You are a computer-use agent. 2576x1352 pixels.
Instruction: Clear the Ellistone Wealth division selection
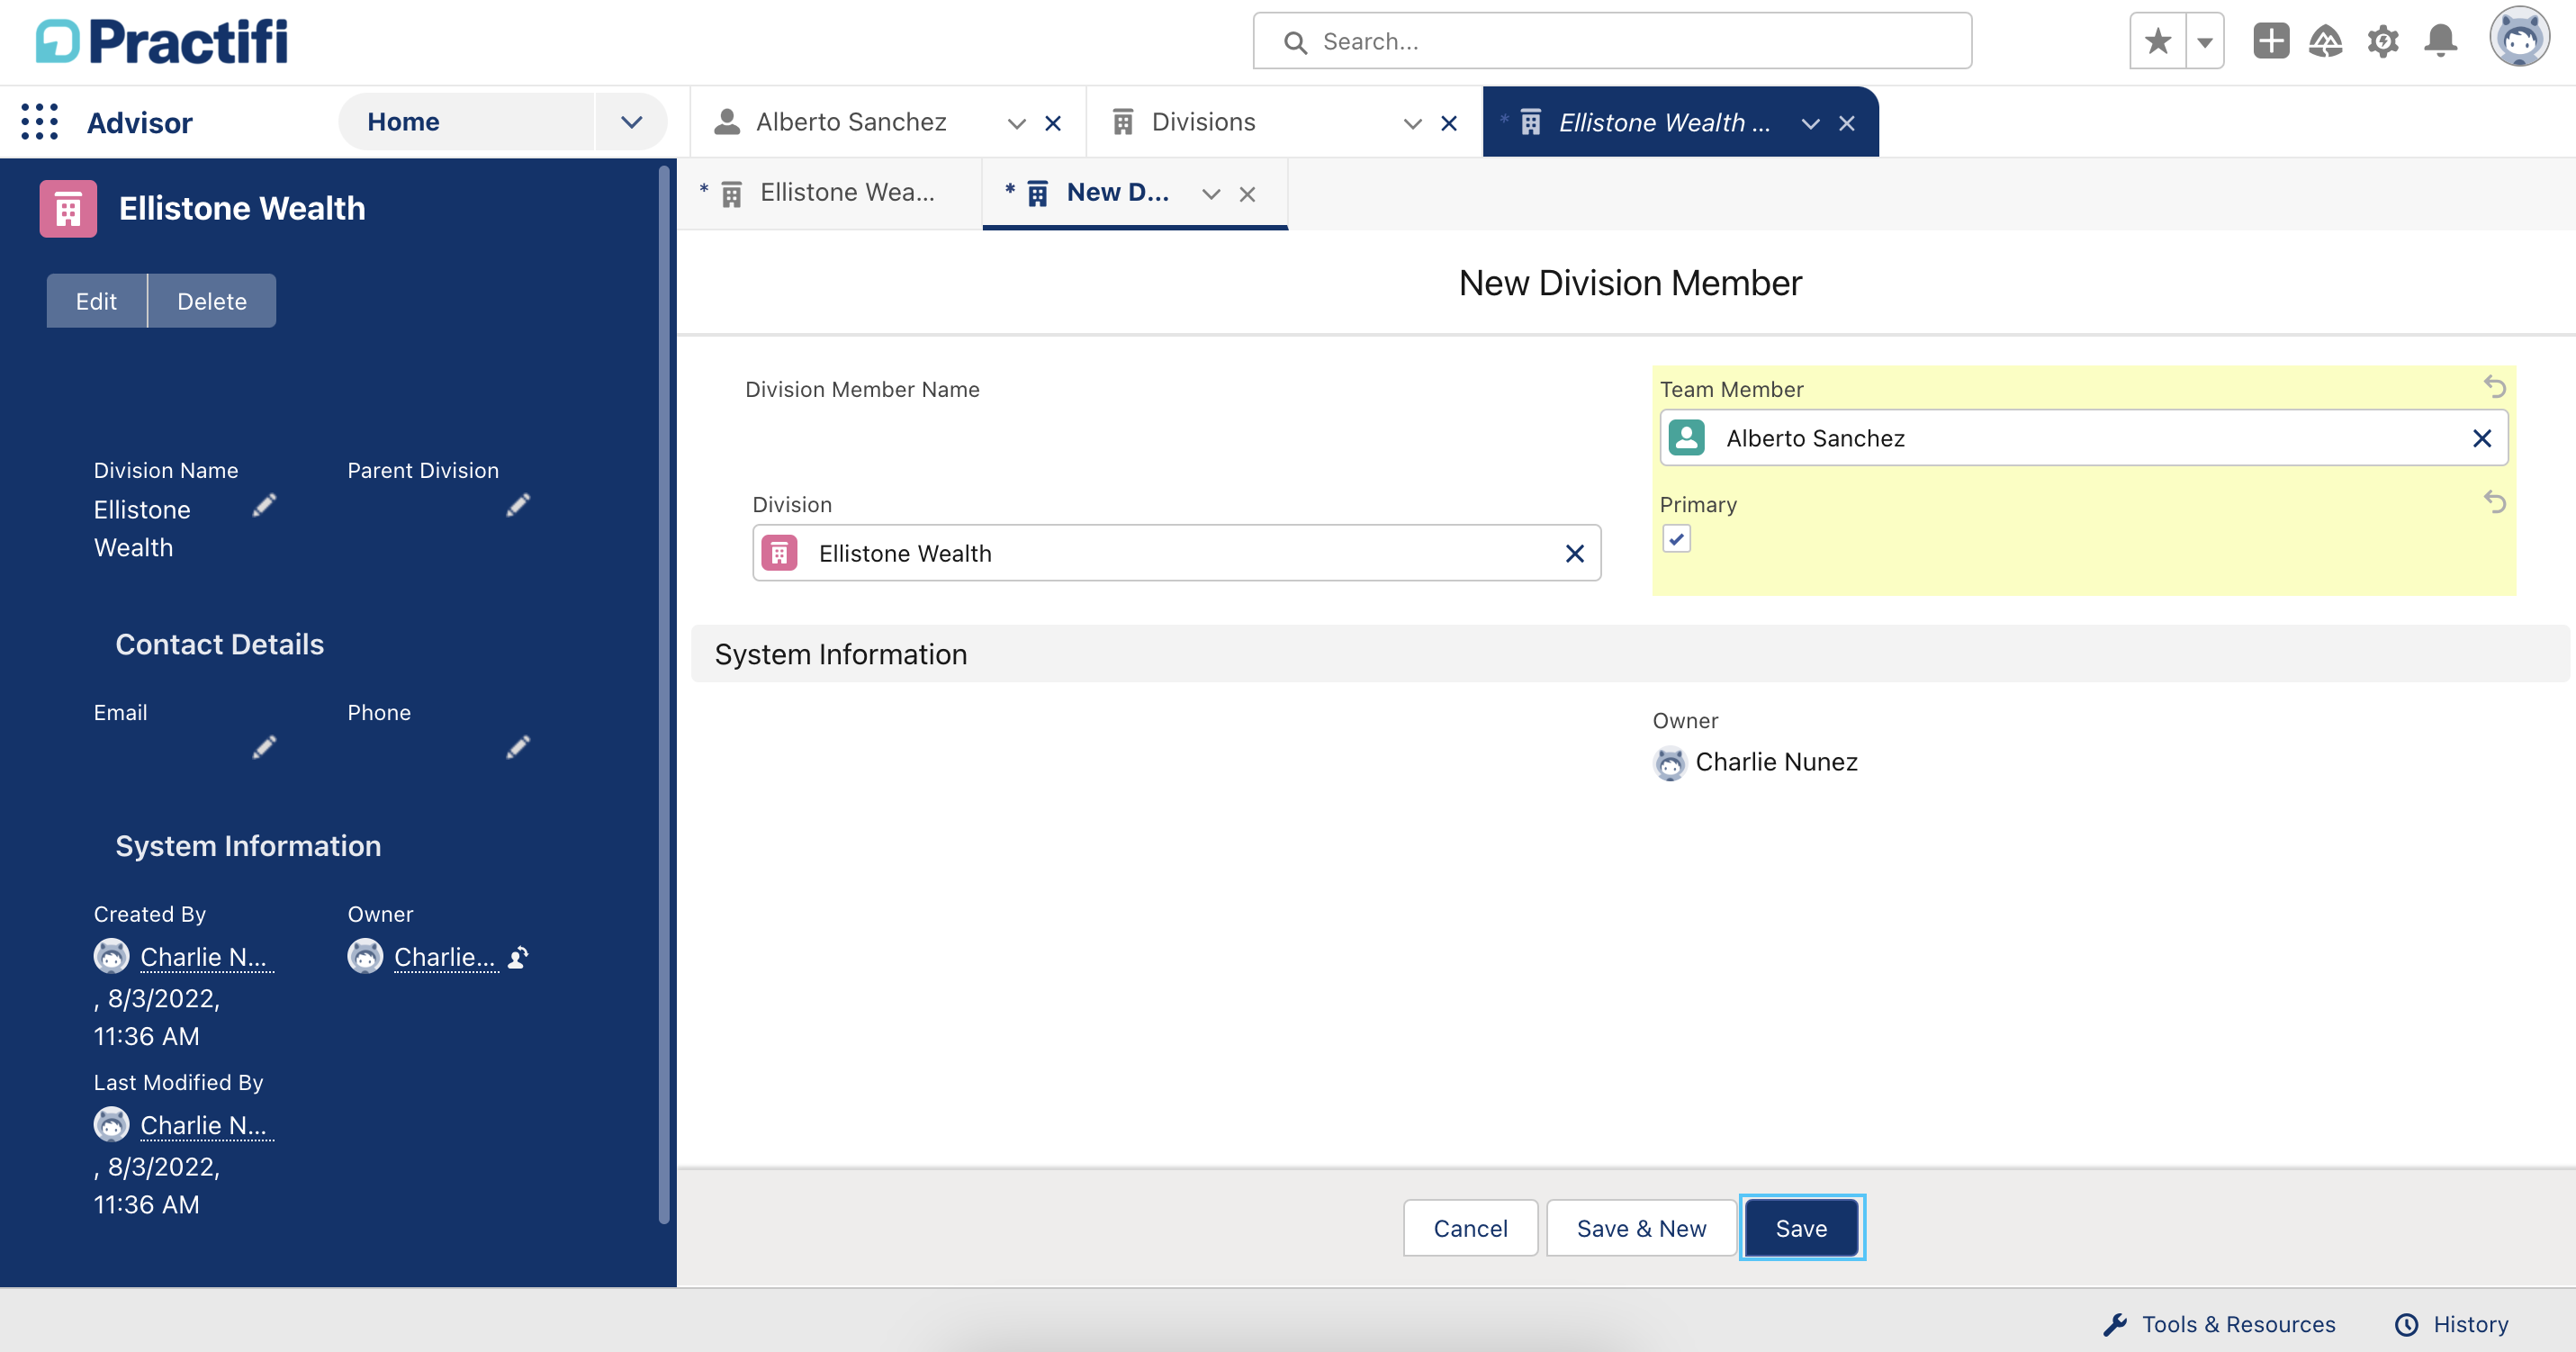(x=1574, y=553)
